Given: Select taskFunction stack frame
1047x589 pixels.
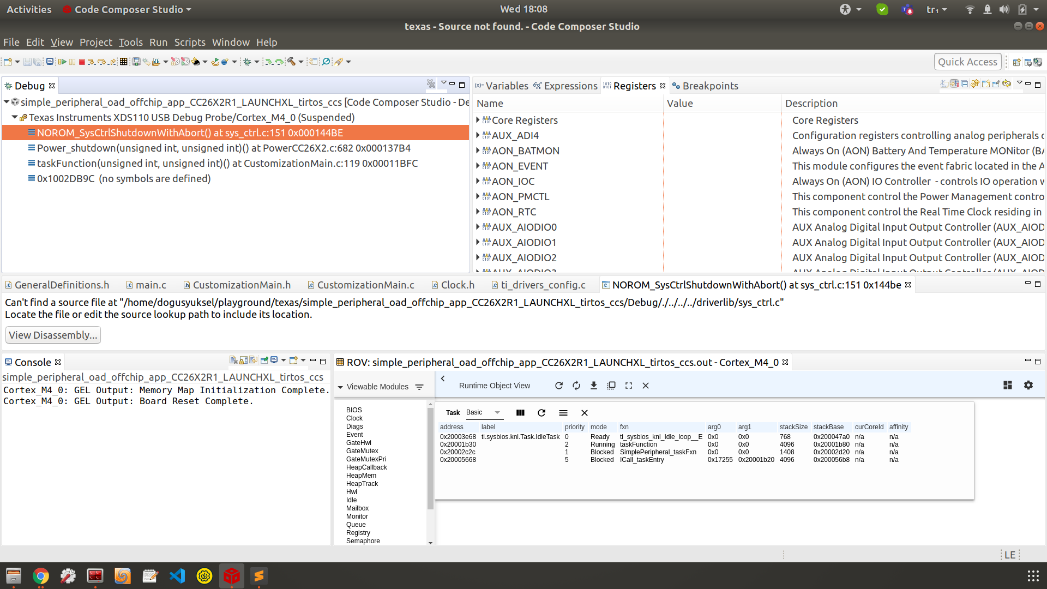Looking at the screenshot, I should pos(227,163).
